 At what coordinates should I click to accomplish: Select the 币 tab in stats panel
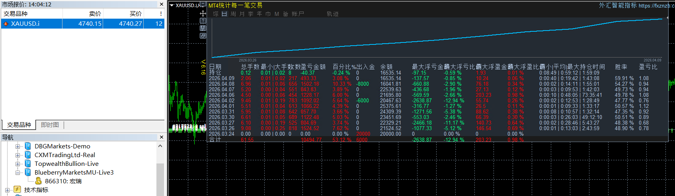pyautogui.click(x=268, y=14)
